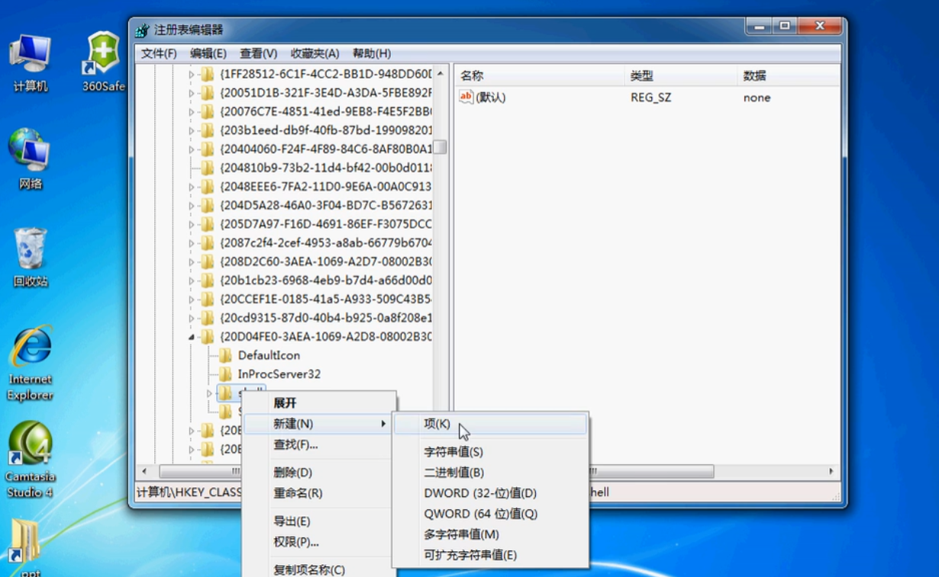Choose 展开 in the context menu
939x577 pixels.
click(x=320, y=403)
